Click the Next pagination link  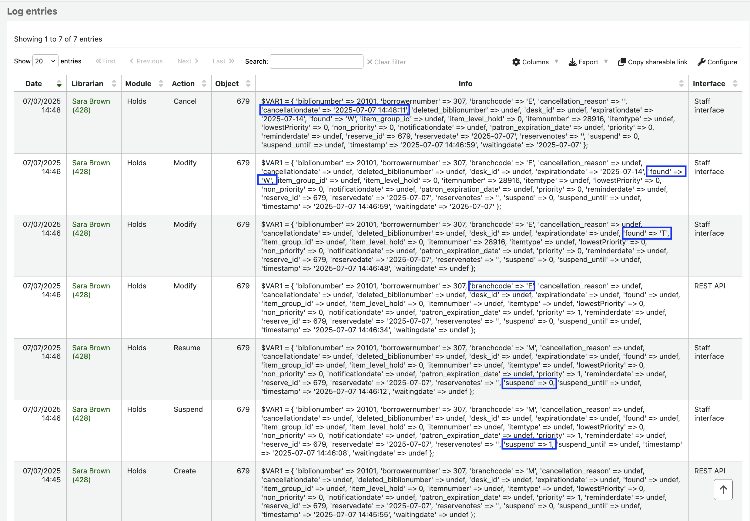188,61
